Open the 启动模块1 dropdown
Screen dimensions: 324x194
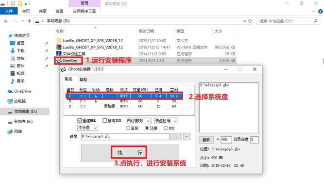click(138, 121)
